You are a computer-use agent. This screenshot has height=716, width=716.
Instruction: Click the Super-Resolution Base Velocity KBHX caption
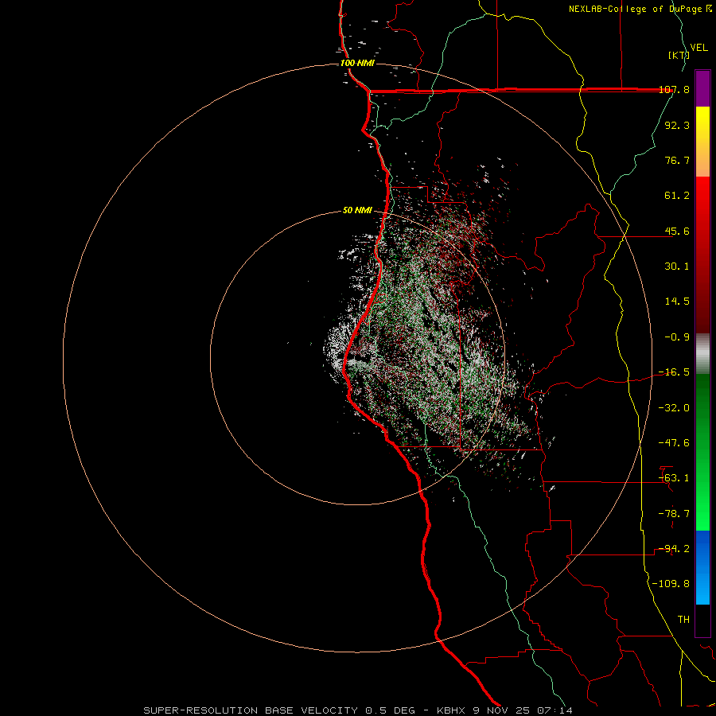pyautogui.click(x=357, y=710)
